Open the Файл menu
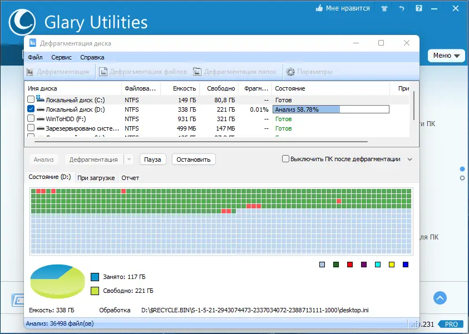The height and width of the screenshot is (334, 469). (35, 57)
